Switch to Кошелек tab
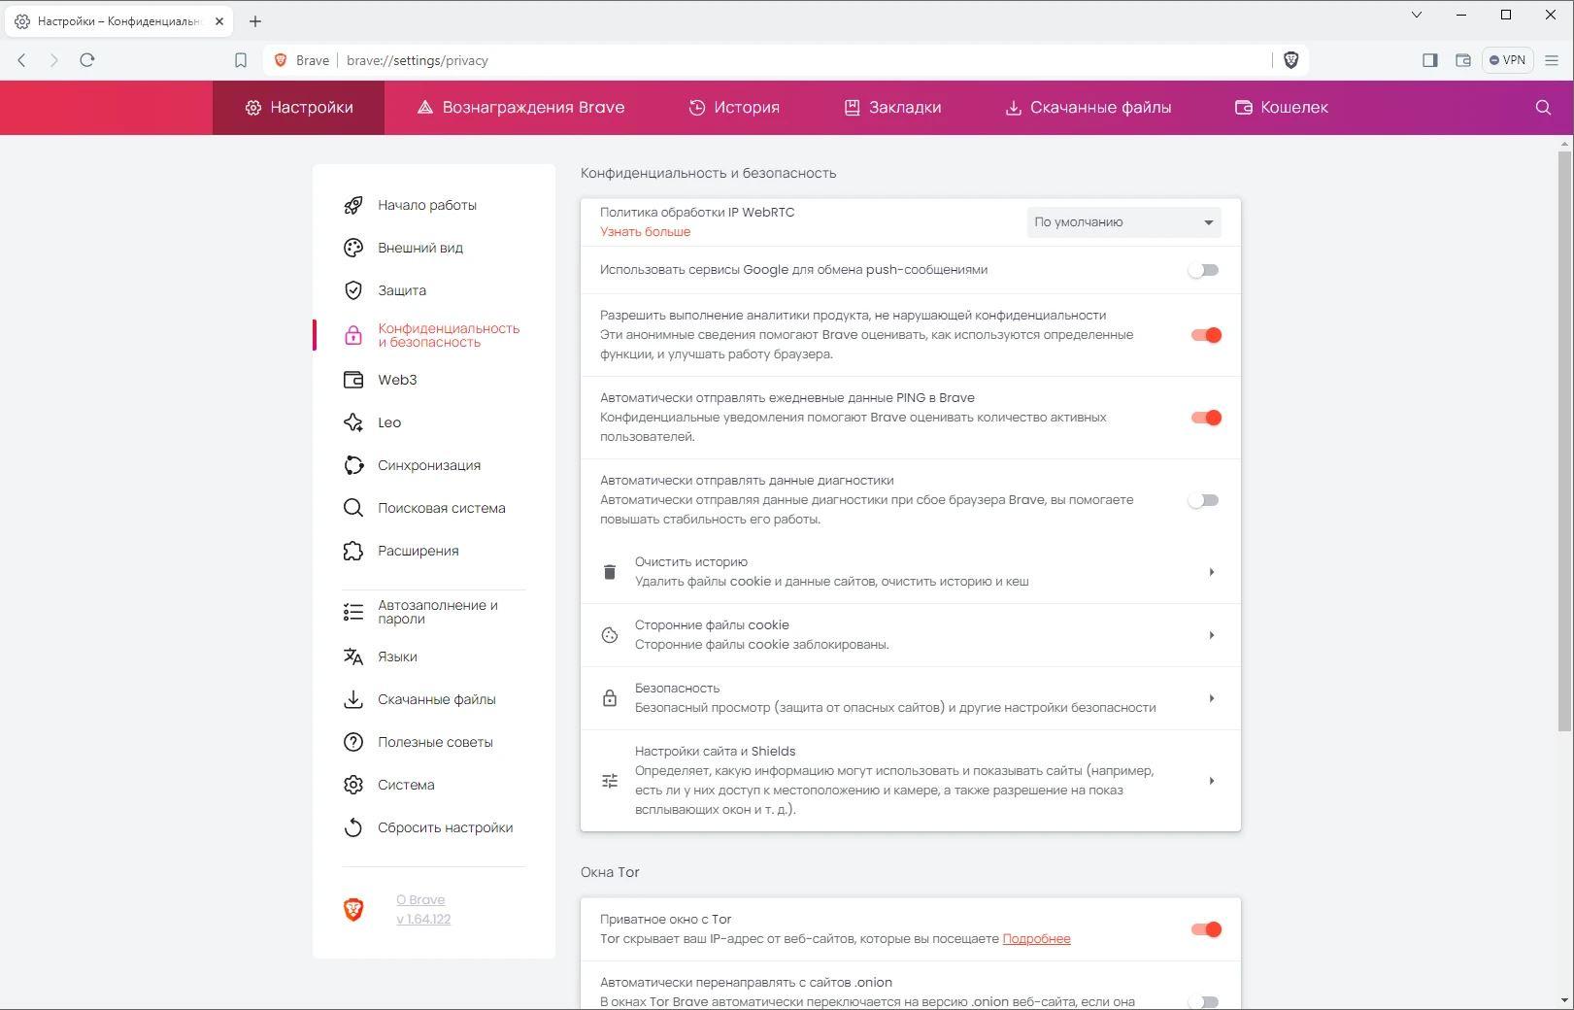Viewport: 1574px width, 1010px height. [x=1281, y=108]
